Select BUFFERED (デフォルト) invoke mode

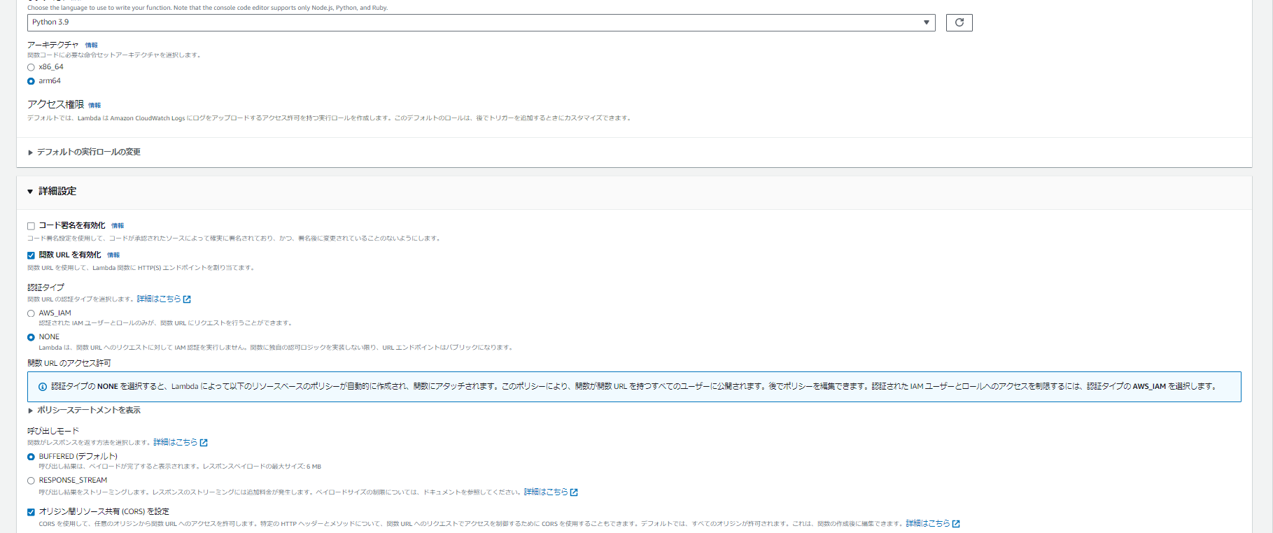(31, 457)
